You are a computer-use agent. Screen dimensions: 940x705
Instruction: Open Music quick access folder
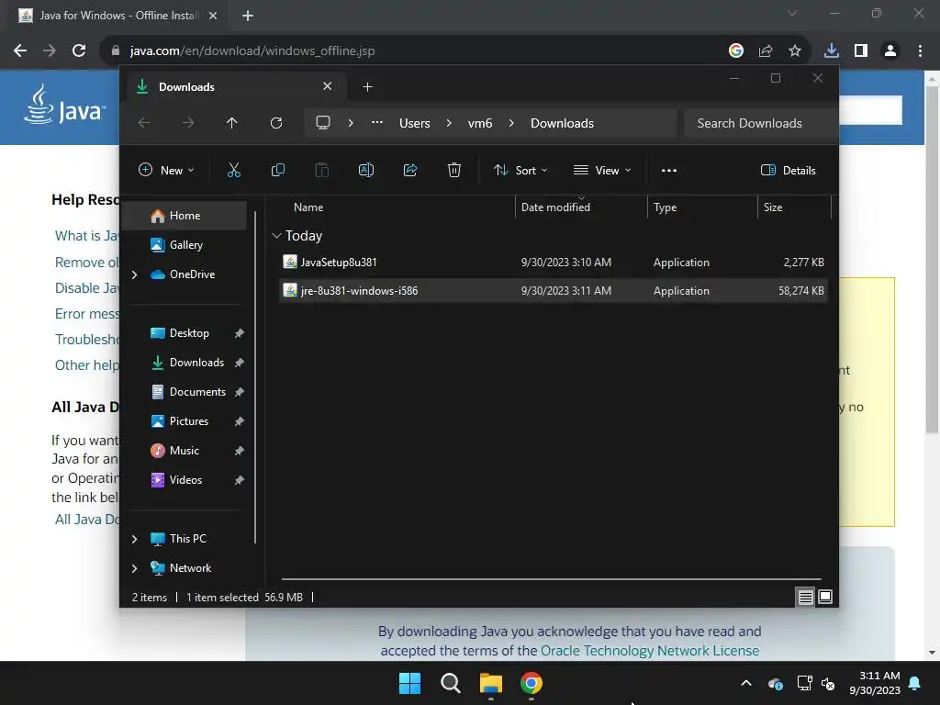pyautogui.click(x=185, y=450)
